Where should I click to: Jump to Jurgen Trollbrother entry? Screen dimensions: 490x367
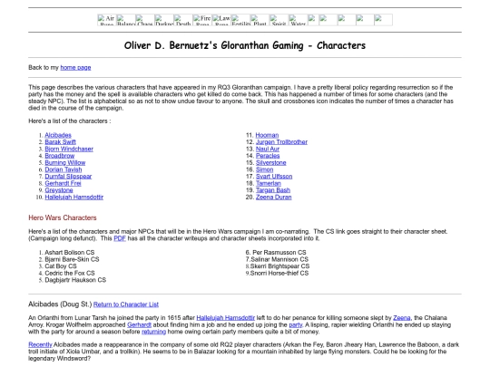[x=281, y=142]
